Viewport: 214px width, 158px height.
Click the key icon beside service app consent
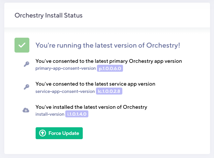[26, 87]
